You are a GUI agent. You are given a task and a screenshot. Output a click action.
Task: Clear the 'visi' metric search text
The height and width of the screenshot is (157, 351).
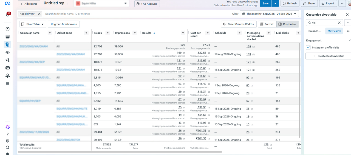tap(339, 23)
